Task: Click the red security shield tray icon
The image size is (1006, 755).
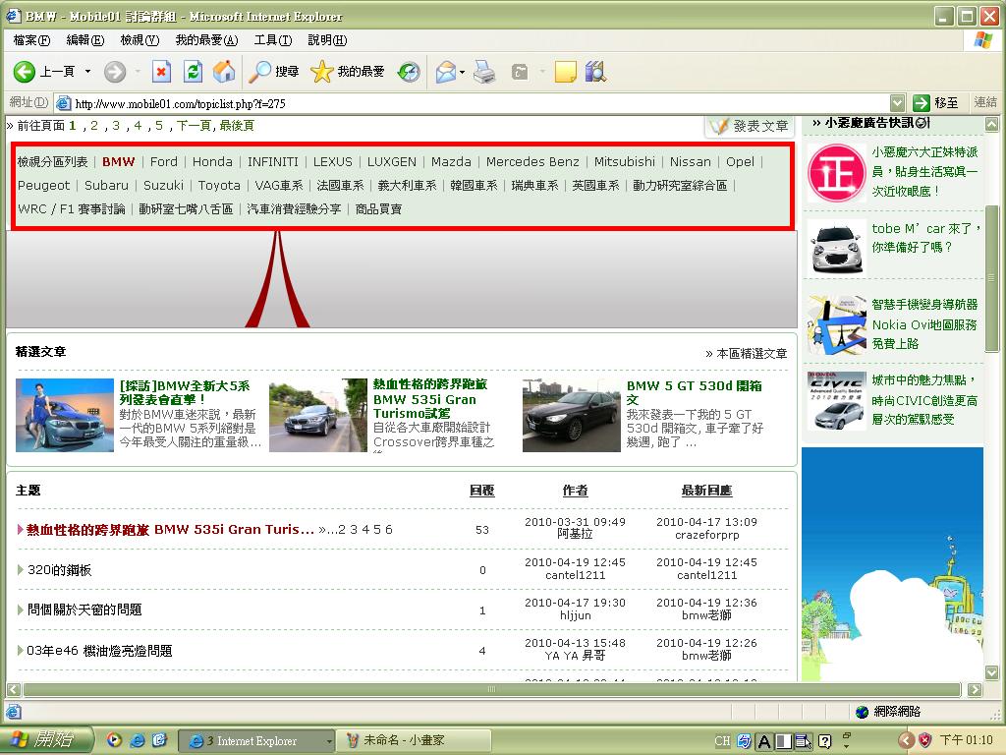Action: (924, 740)
